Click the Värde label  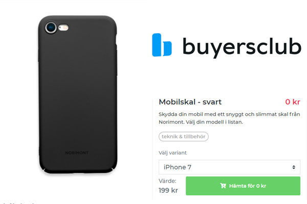point(167,181)
